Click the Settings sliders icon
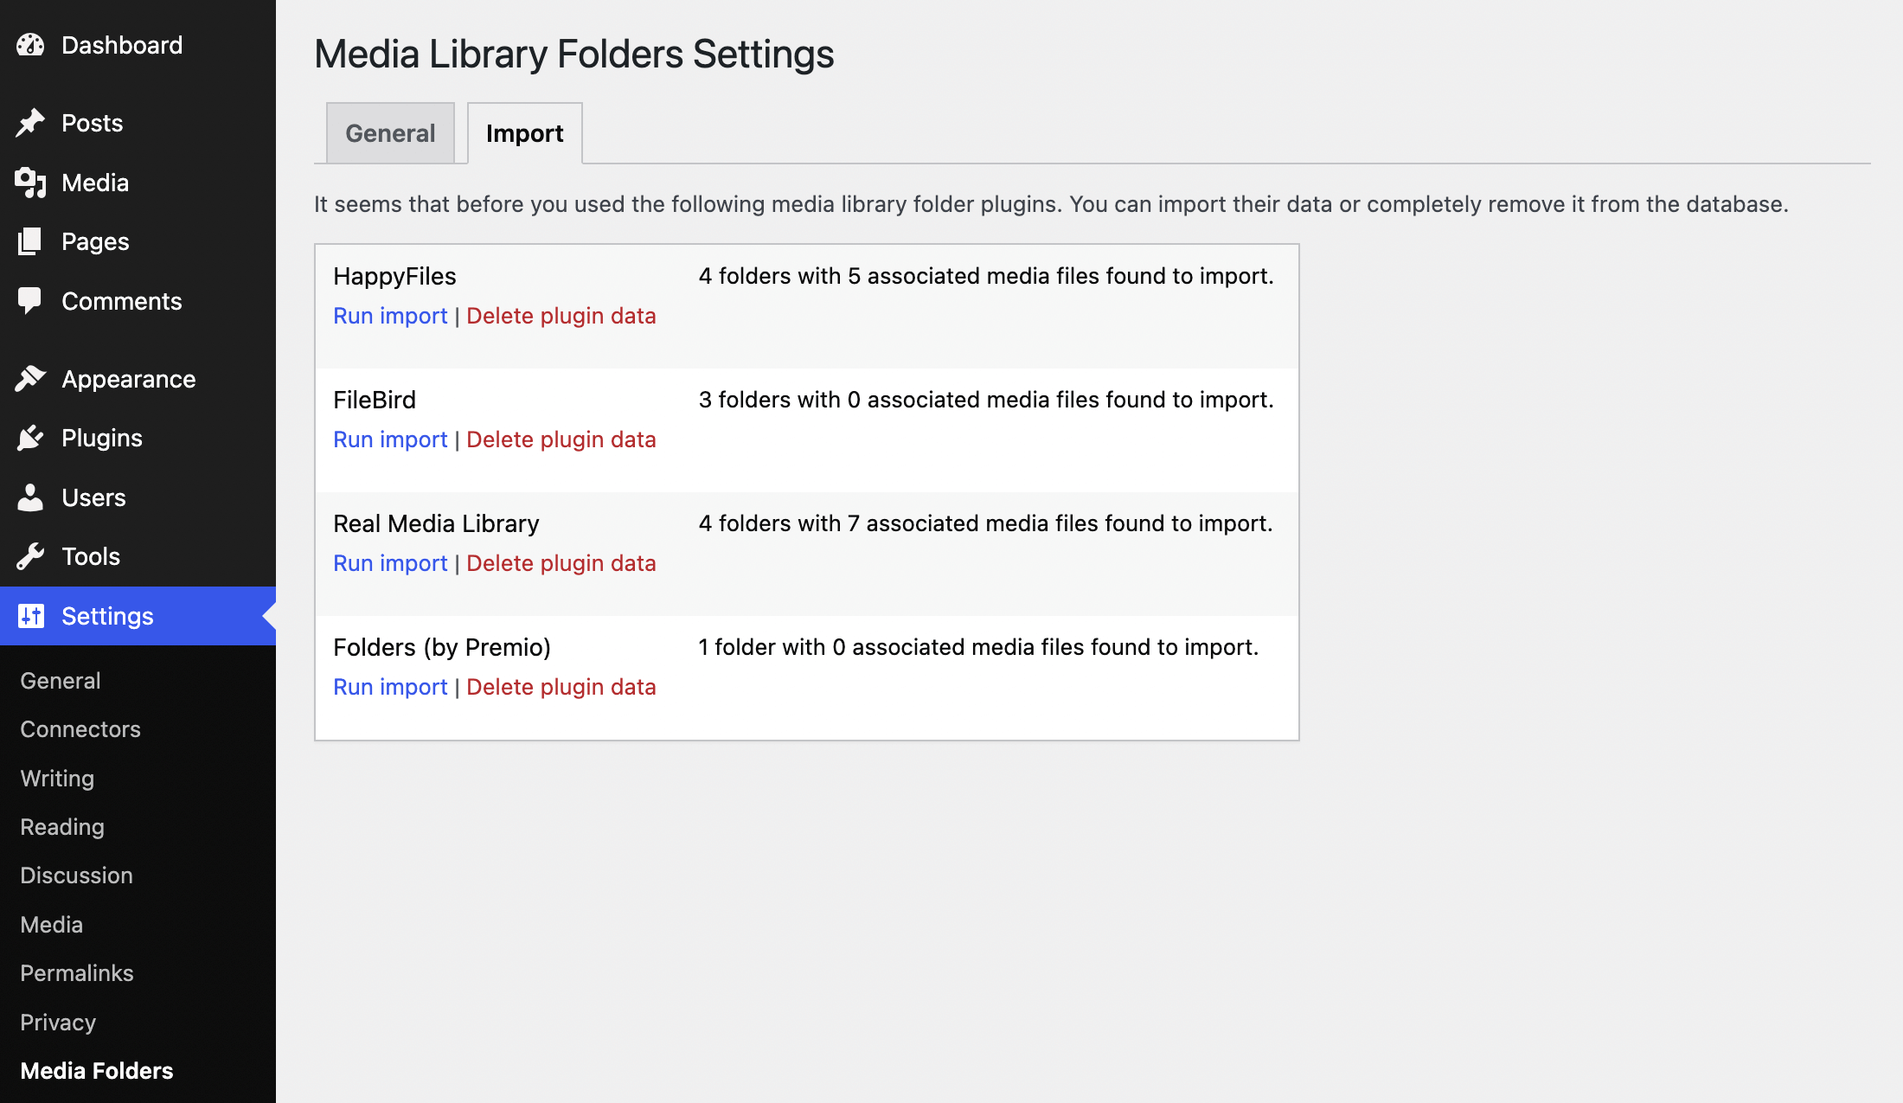Screen dimensions: 1903x1103 (30, 616)
